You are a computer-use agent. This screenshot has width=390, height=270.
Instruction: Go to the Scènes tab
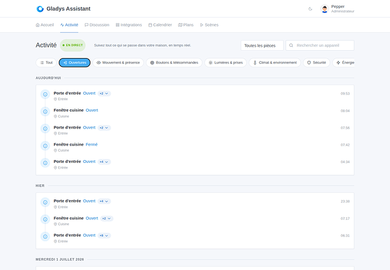pyautogui.click(x=209, y=25)
